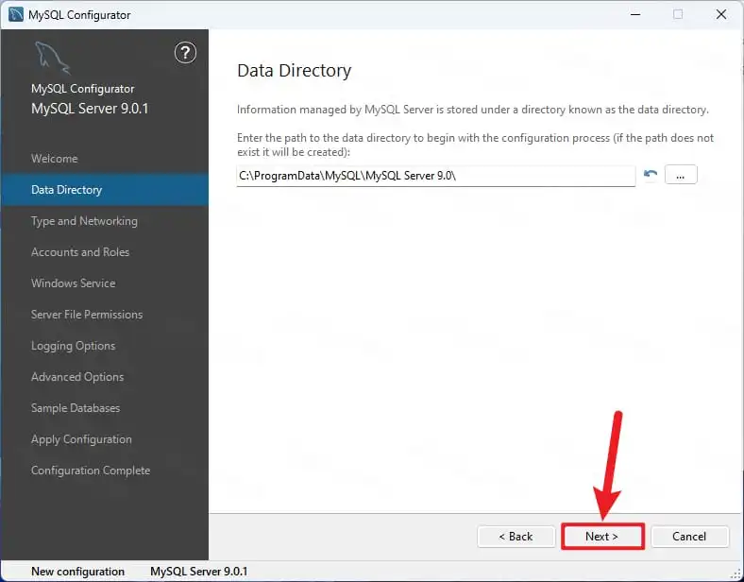This screenshot has height=582, width=744.
Task: Cancel the configuration
Action: pos(689,537)
